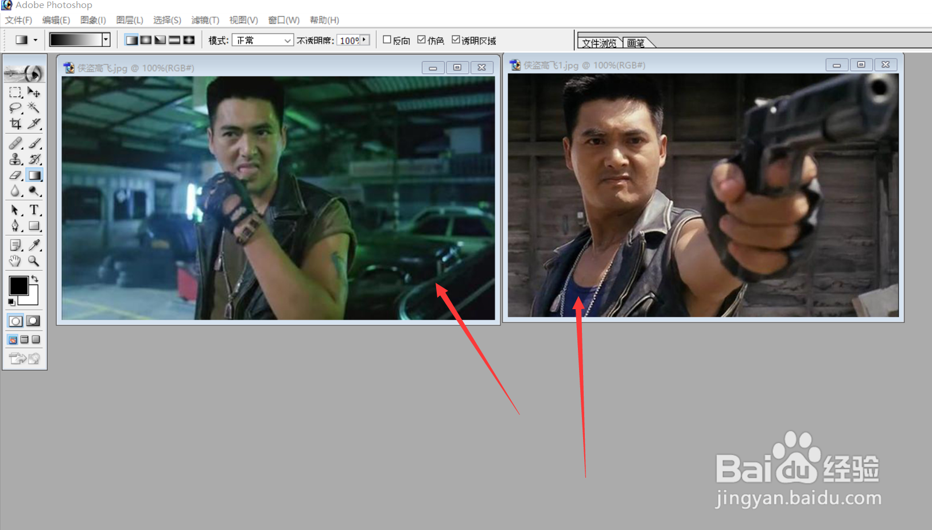Open the 窗口(W) menu
The width and height of the screenshot is (932, 530).
tap(284, 20)
